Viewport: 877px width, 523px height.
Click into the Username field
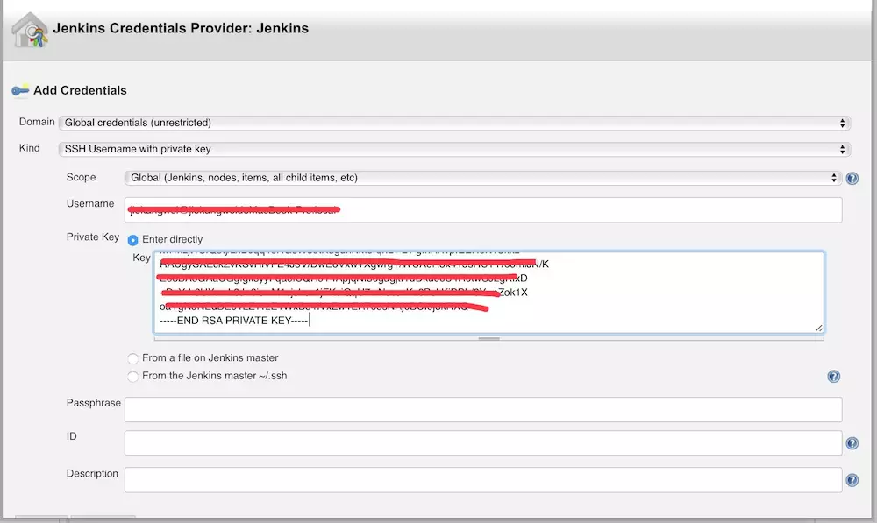pos(483,210)
